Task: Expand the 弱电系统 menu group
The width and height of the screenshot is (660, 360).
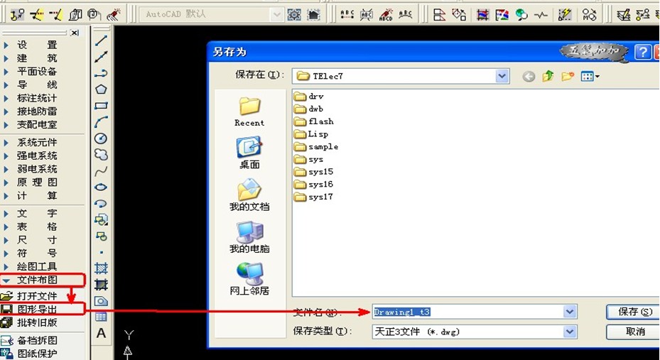Action: (x=36, y=169)
